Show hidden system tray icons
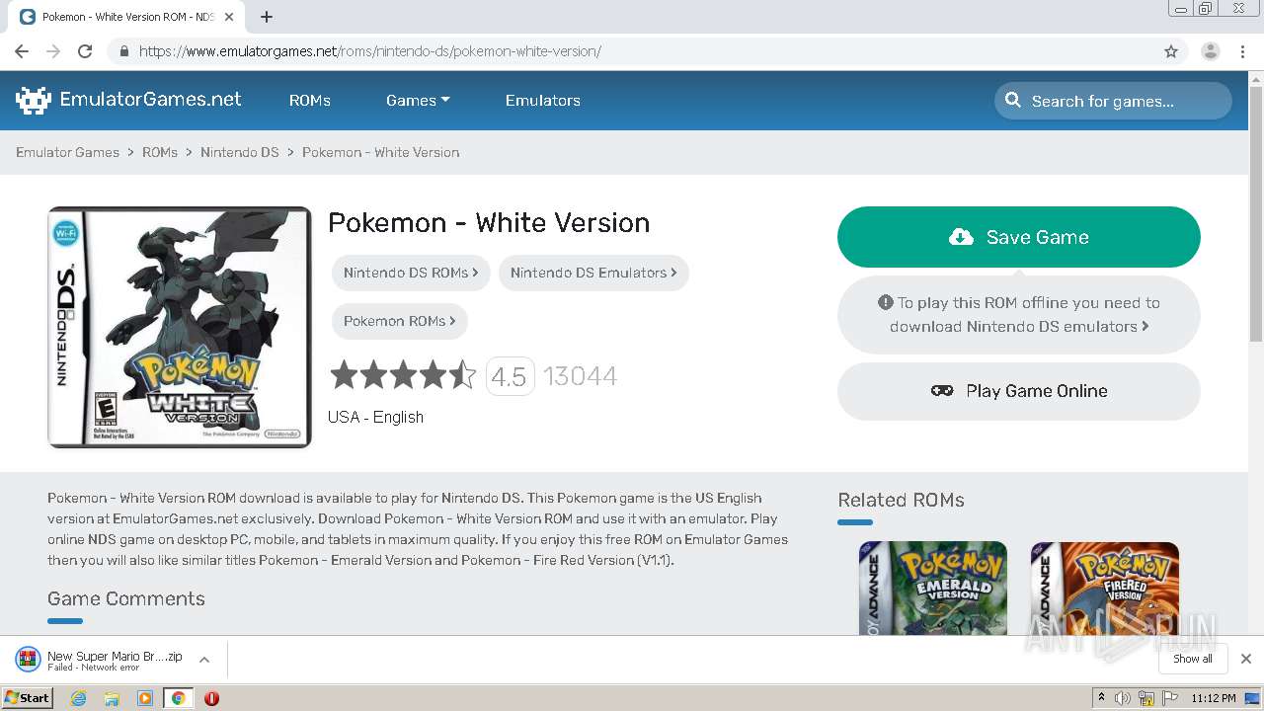 pyautogui.click(x=1102, y=697)
